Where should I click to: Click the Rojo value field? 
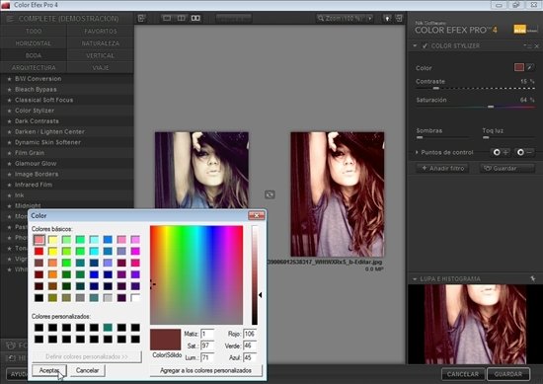(x=250, y=334)
